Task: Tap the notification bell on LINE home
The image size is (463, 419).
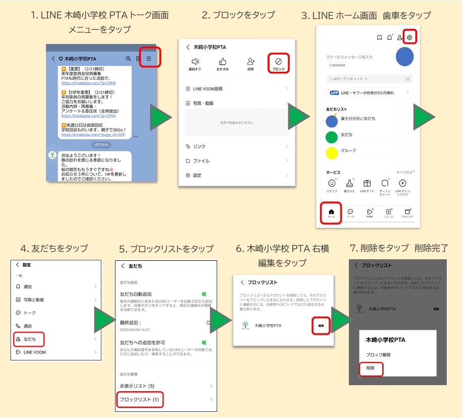Action: [x=389, y=37]
